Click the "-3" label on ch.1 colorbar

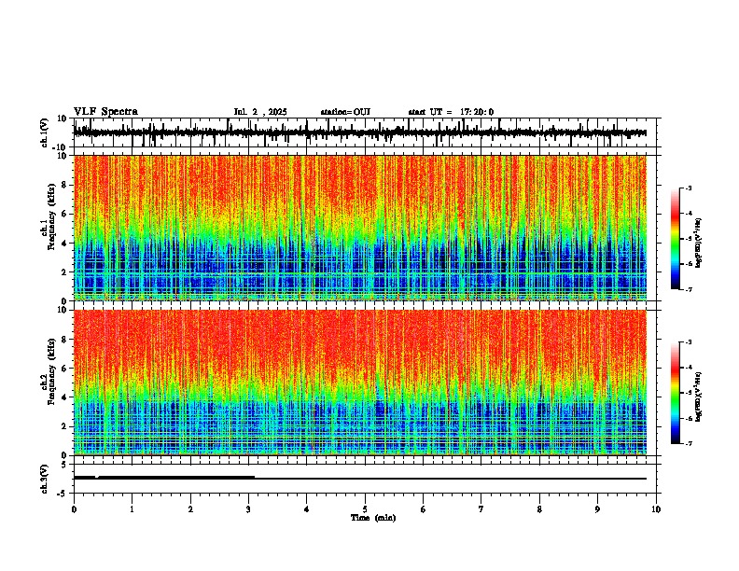pyautogui.click(x=689, y=188)
